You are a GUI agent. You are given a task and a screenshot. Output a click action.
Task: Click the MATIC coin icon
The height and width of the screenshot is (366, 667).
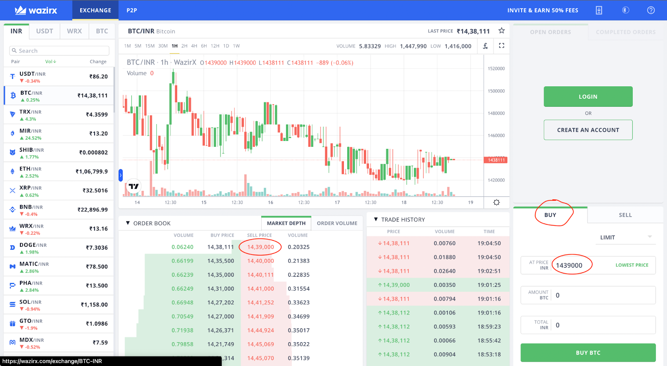[x=13, y=266]
